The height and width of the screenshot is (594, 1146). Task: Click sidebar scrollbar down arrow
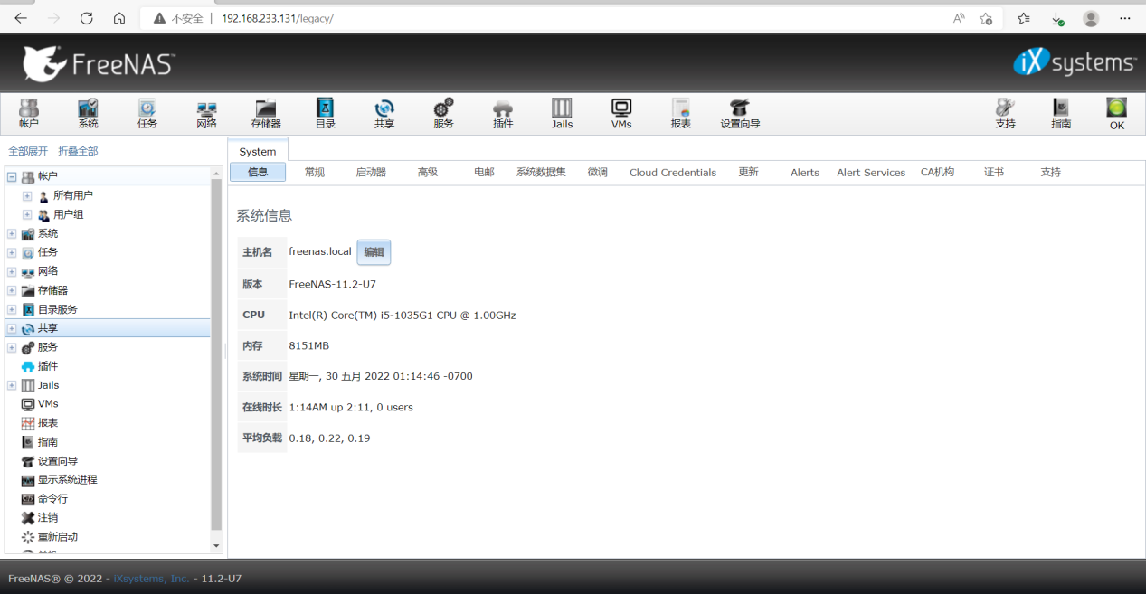click(216, 546)
